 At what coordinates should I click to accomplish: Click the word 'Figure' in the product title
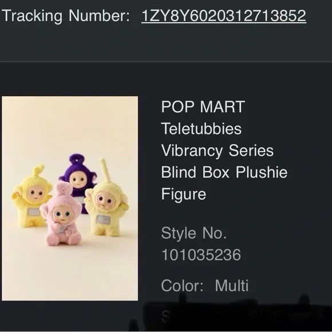pos(184,195)
